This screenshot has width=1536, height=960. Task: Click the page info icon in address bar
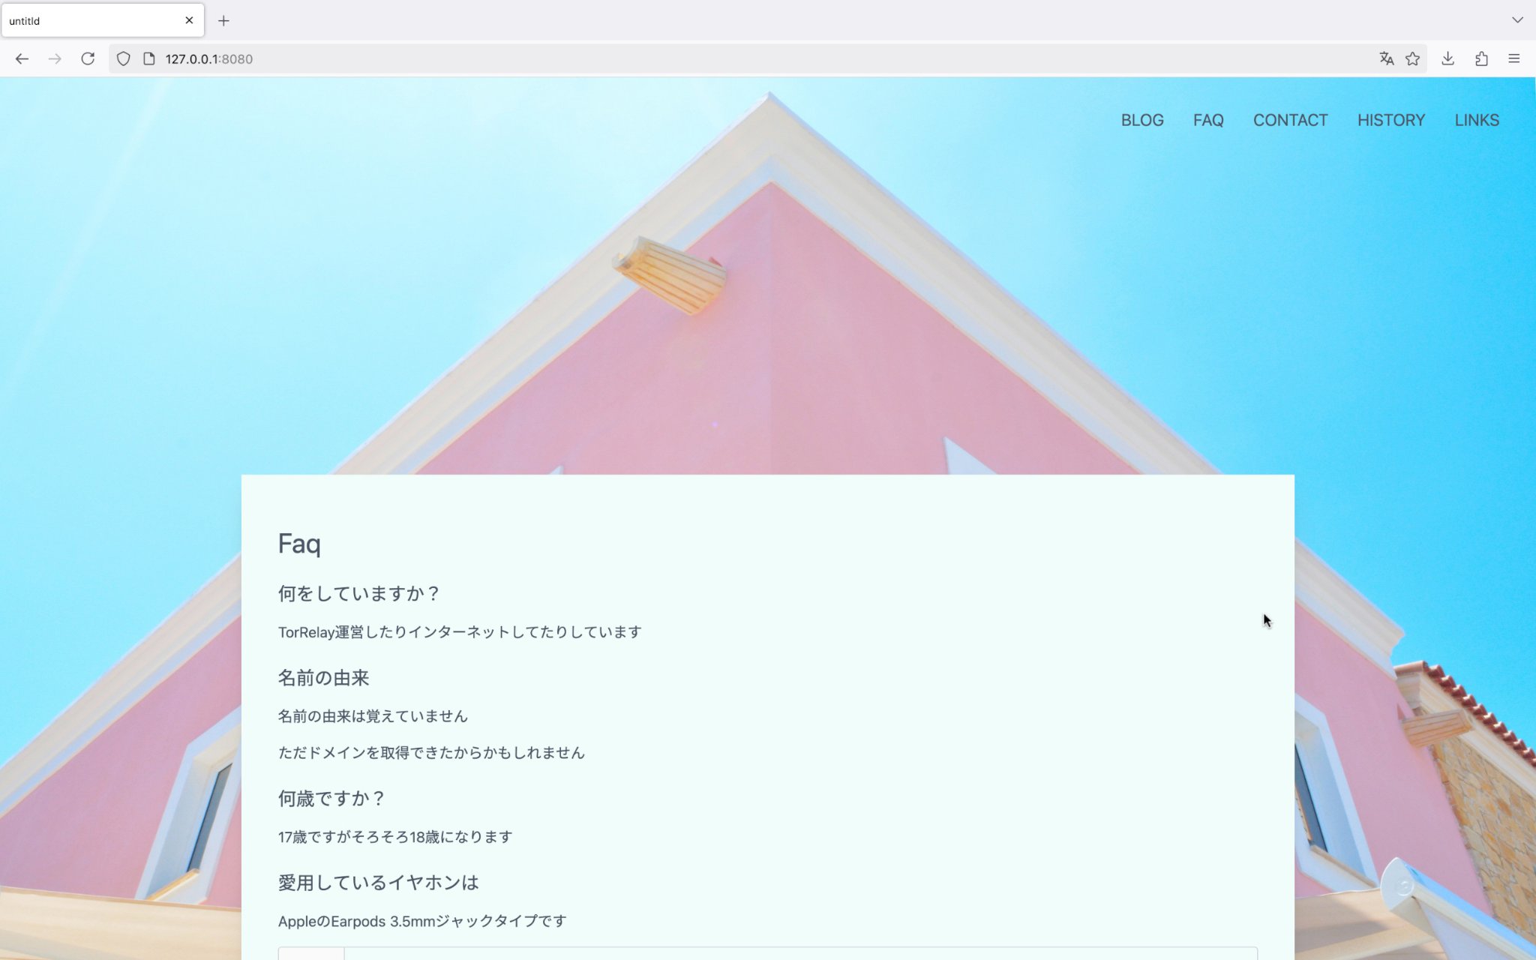[148, 58]
